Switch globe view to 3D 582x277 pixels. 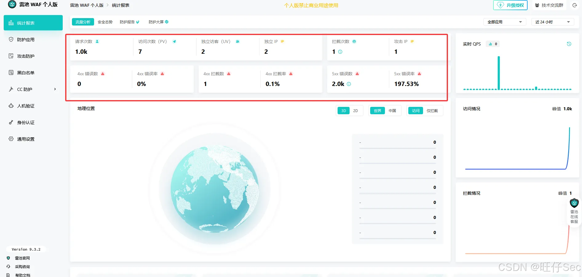[343, 111]
